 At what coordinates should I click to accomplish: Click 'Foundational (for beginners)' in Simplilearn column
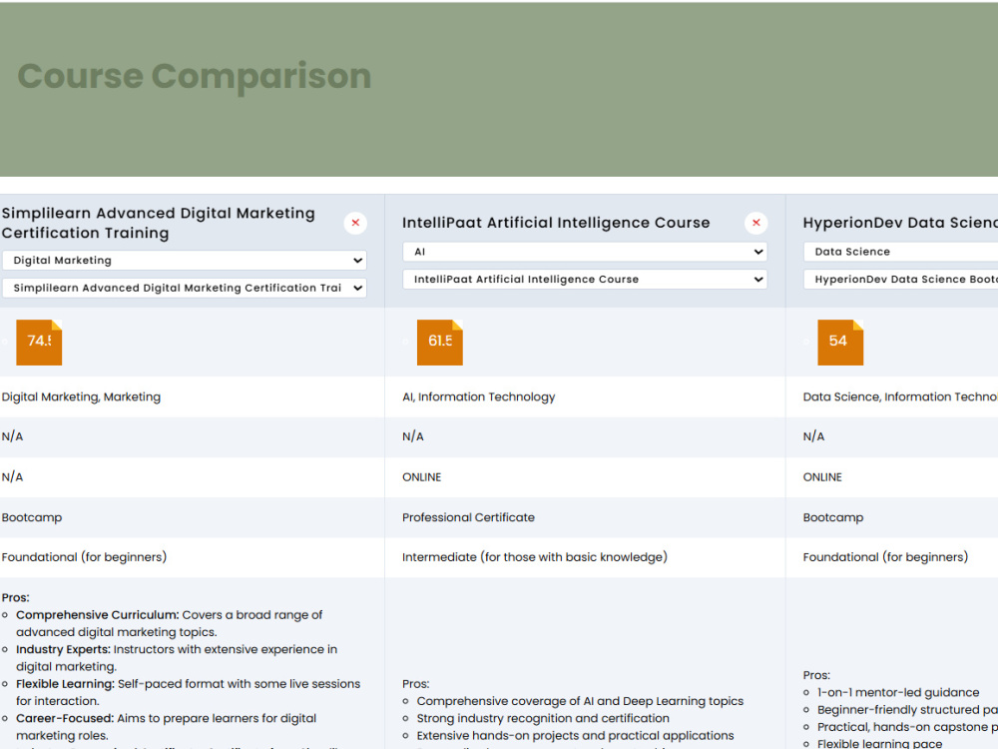(x=84, y=557)
